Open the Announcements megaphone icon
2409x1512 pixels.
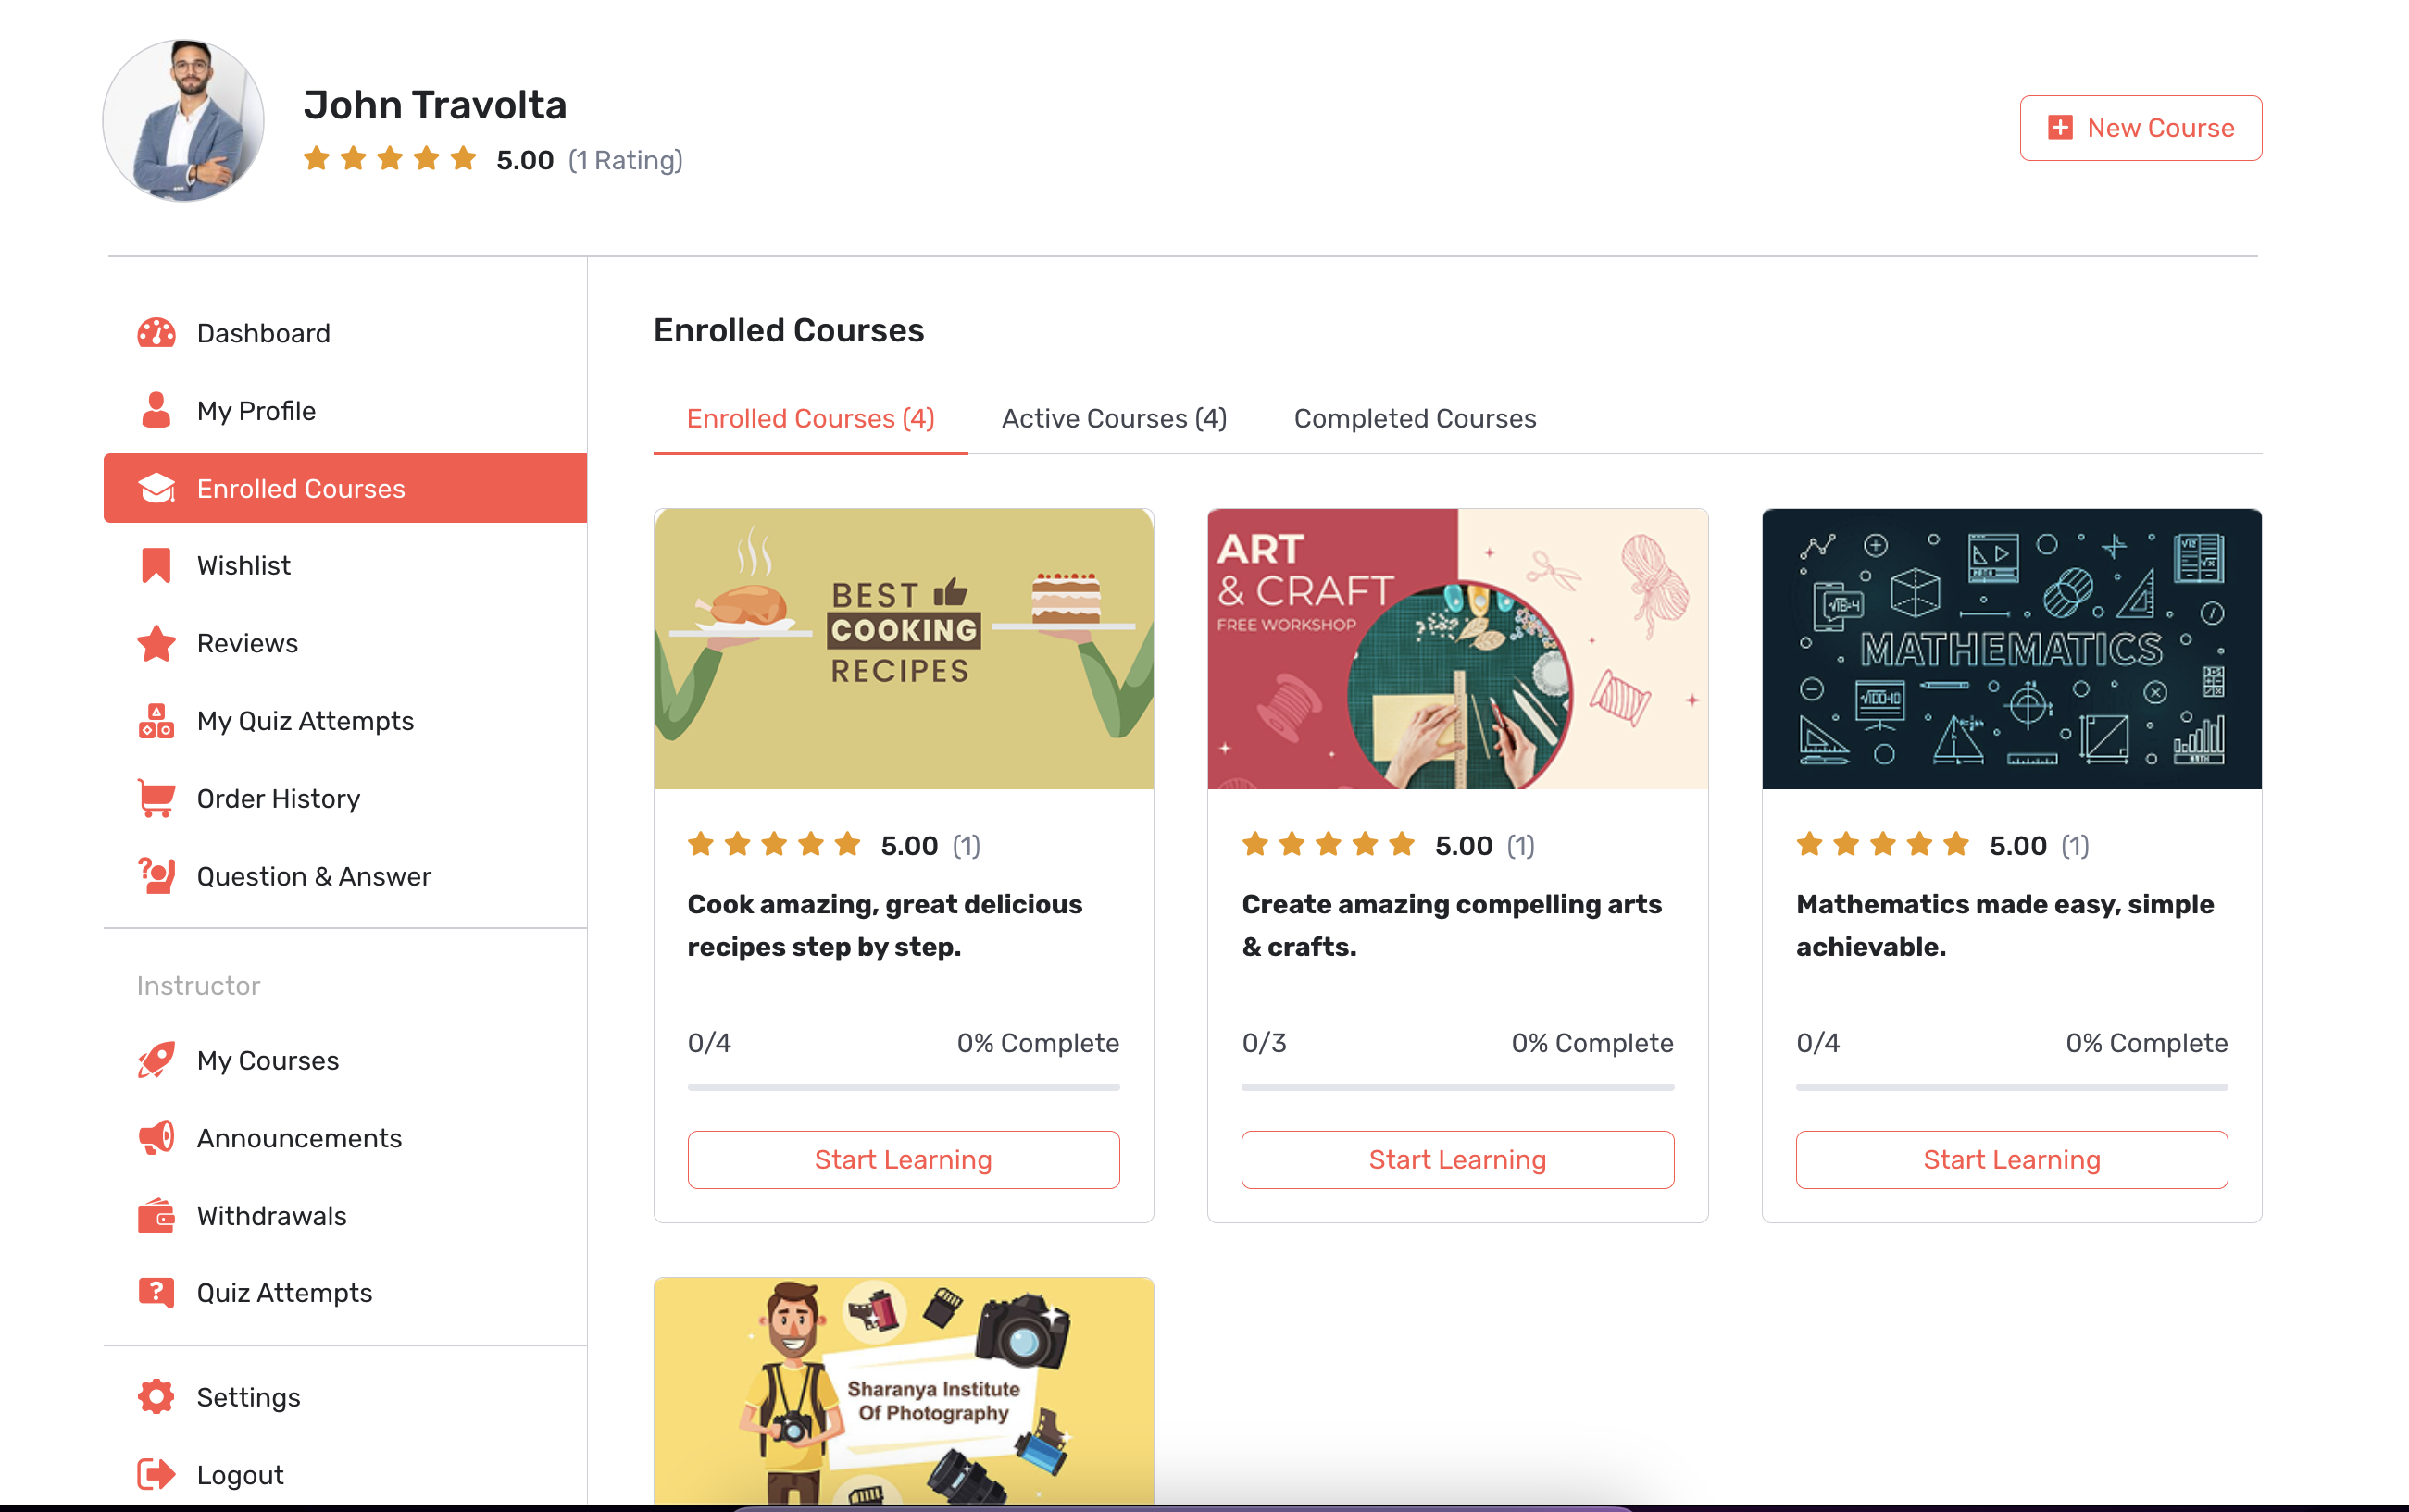pos(156,1138)
